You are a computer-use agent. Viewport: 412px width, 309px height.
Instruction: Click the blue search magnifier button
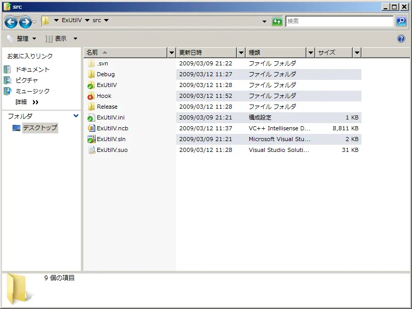401,21
